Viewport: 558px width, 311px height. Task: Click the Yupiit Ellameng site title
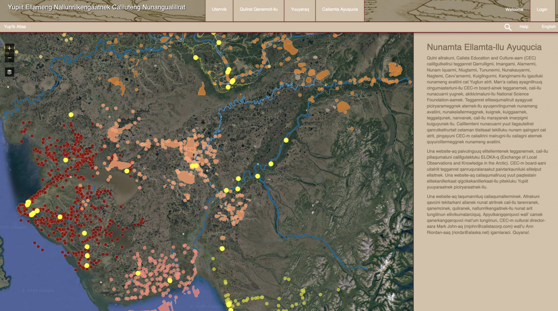point(97,8)
